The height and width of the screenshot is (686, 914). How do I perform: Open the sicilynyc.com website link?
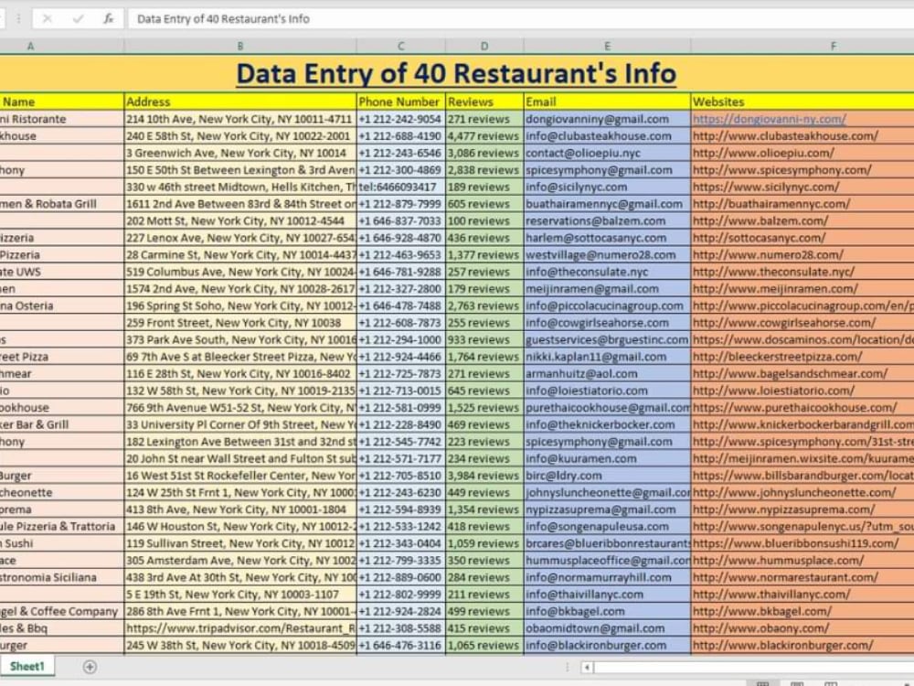[x=766, y=187]
